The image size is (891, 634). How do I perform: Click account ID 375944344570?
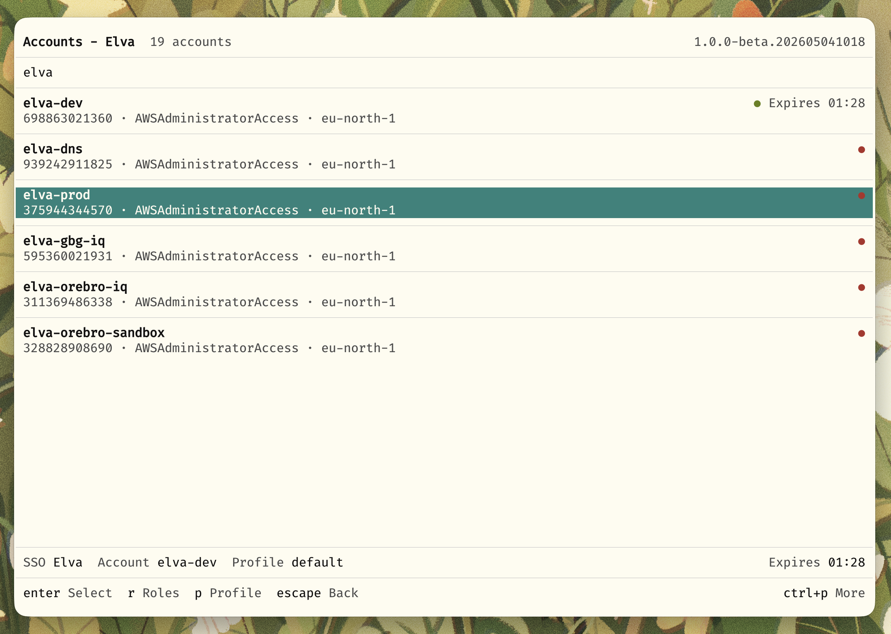(68, 210)
